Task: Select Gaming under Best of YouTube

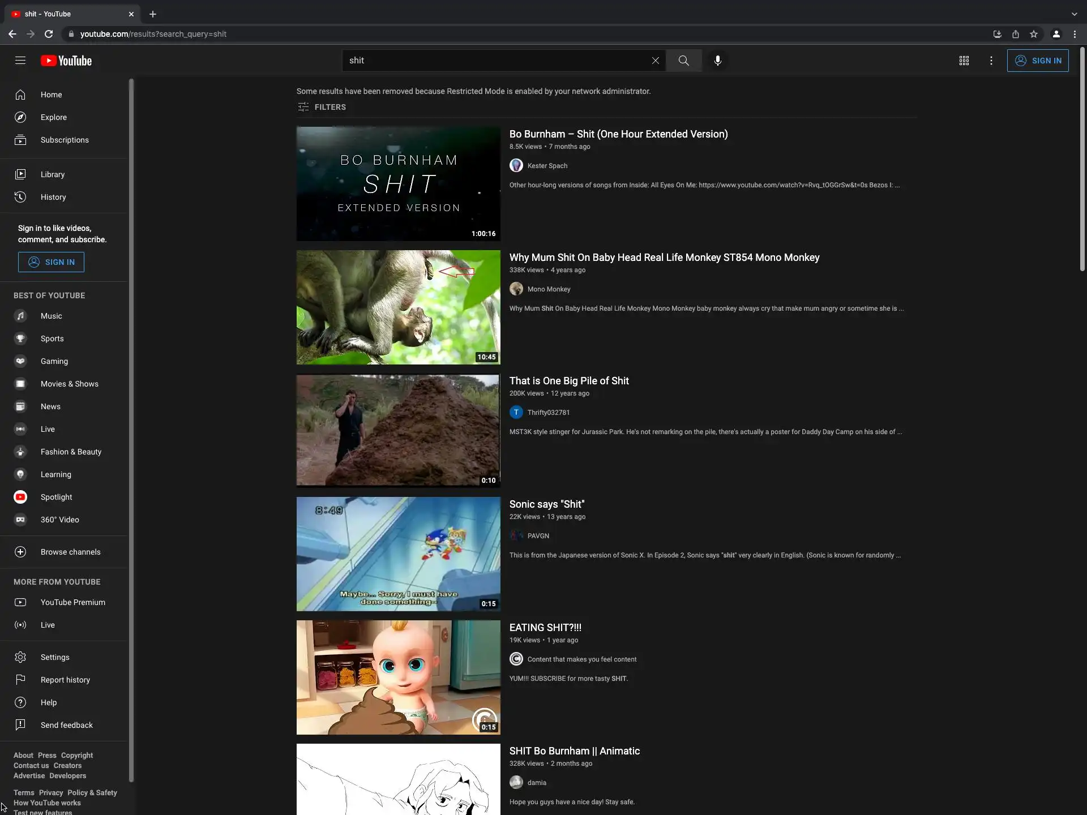Action: point(54,361)
